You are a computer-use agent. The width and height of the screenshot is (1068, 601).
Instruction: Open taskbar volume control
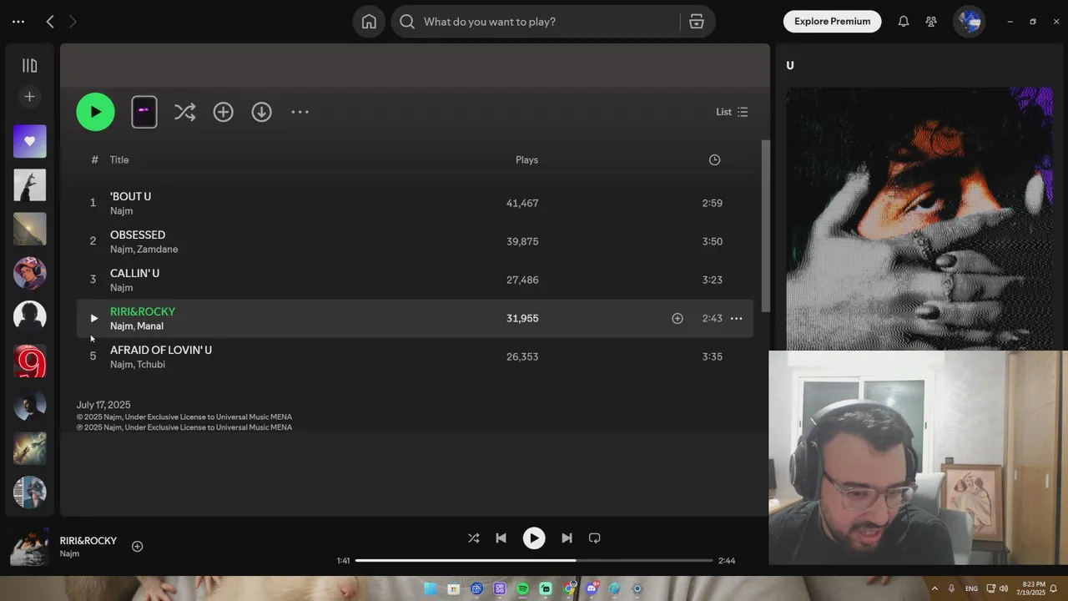coord(1003,589)
